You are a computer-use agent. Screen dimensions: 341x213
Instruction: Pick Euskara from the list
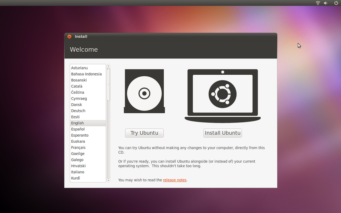(x=88, y=141)
